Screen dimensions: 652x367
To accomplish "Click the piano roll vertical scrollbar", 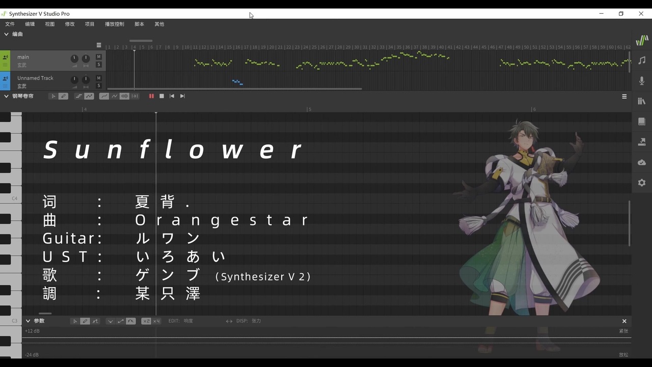I will 630,223.
